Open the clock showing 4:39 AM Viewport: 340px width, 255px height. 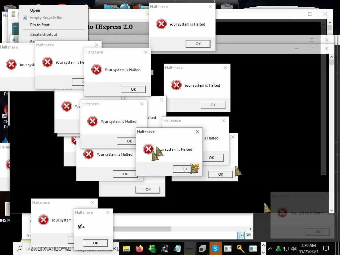click(308, 248)
